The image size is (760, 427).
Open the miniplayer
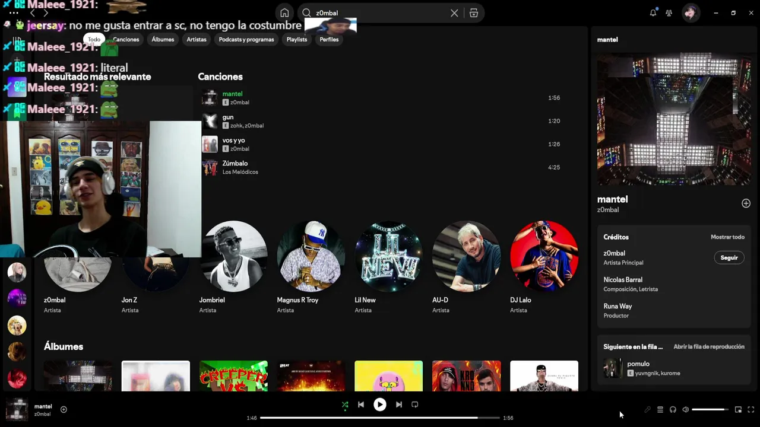(x=738, y=409)
